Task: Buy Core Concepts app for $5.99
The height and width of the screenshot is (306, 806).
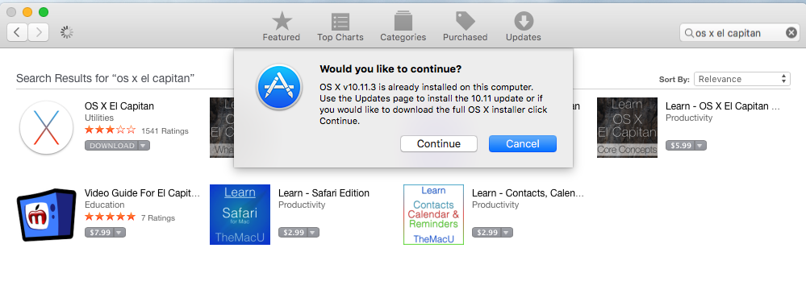Action: [681, 145]
